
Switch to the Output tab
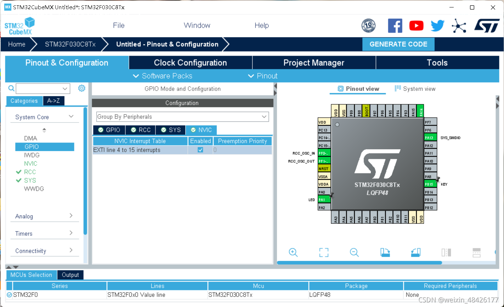tap(70, 275)
